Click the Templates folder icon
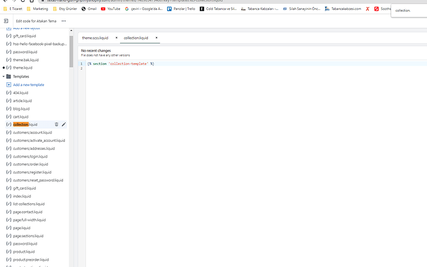 9,77
